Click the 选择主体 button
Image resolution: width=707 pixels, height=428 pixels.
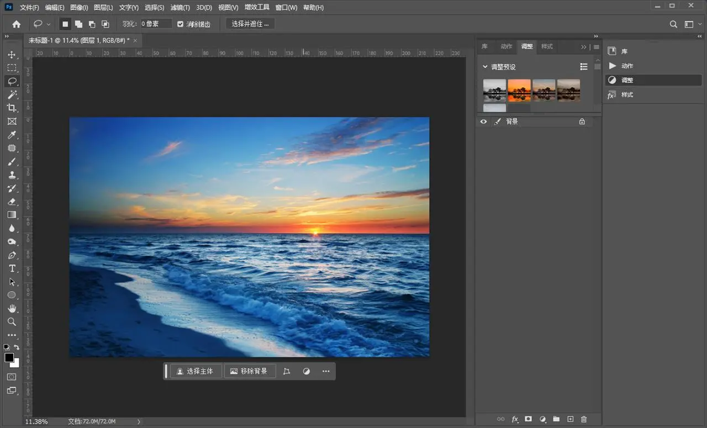tap(196, 371)
